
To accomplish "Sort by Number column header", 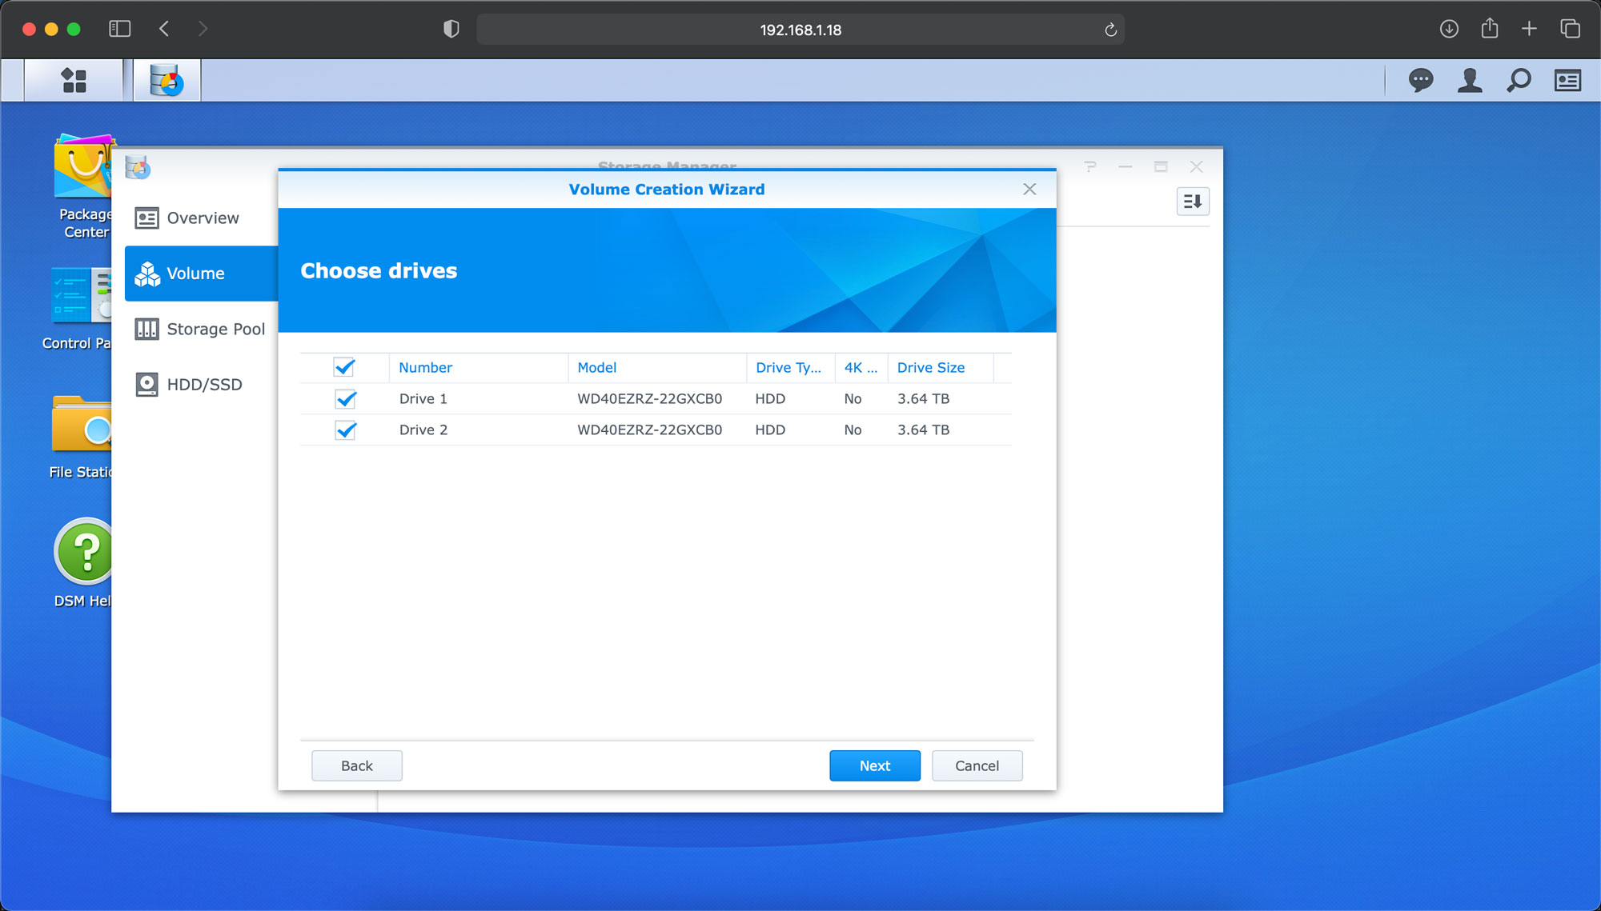I will tap(425, 367).
